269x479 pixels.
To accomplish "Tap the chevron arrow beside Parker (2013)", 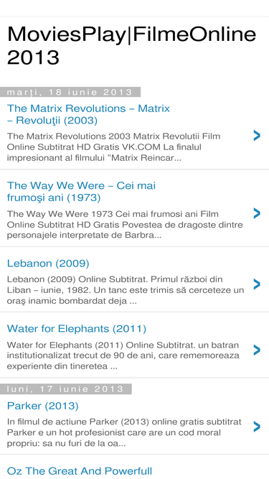I will pyautogui.click(x=257, y=427).
